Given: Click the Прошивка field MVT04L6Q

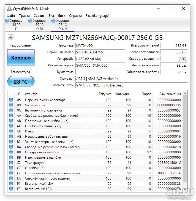Looking at the screenshot, I should click(100, 46).
